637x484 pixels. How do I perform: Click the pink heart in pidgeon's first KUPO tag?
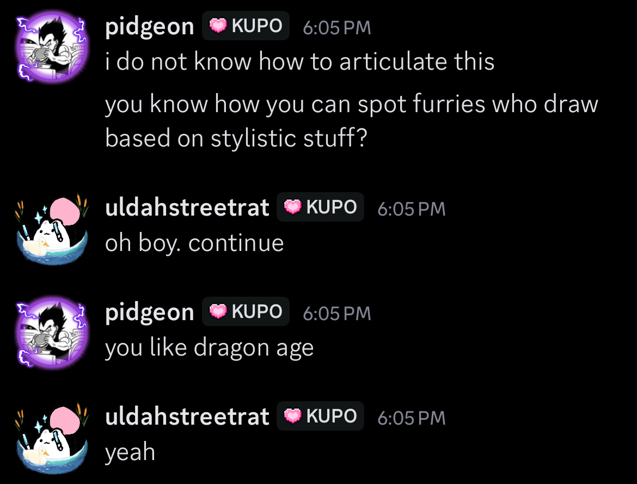pyautogui.click(x=218, y=26)
